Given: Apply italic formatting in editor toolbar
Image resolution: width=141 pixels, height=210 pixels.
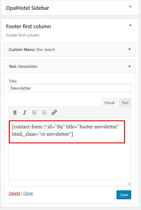Looking at the screenshot, I should pyautogui.click(x=25, y=112).
